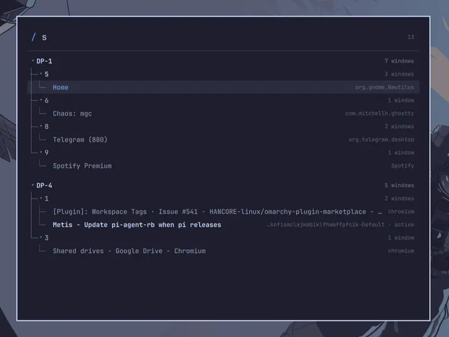Select Shared drives Google Drive window
449x337 pixels.
(223, 251)
